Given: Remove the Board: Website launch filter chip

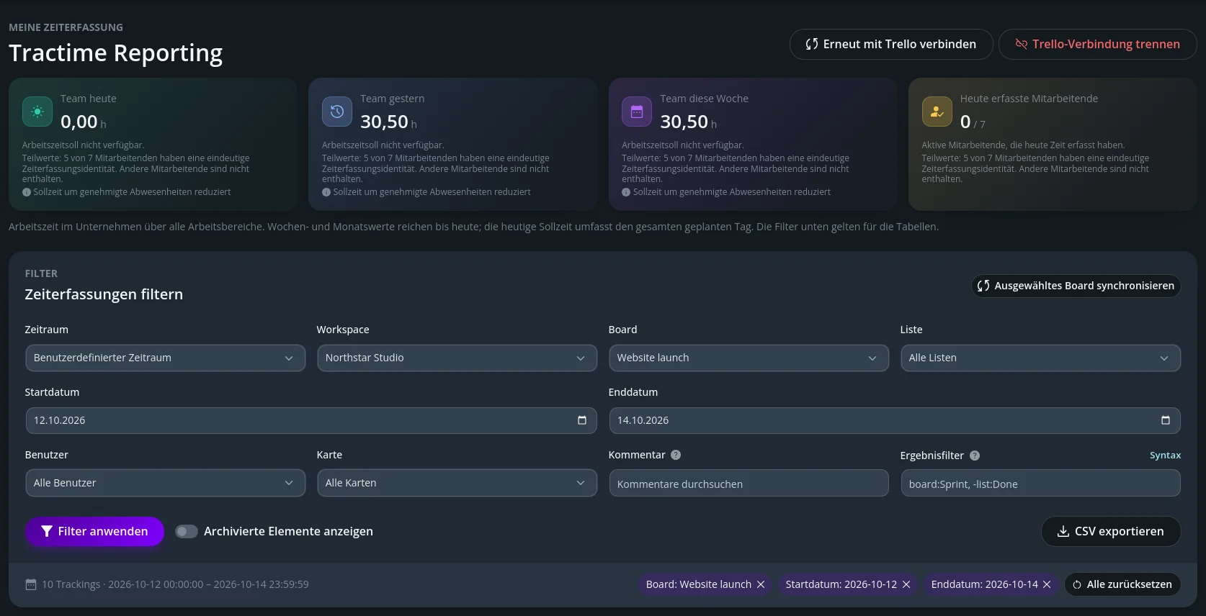Looking at the screenshot, I should (761, 584).
